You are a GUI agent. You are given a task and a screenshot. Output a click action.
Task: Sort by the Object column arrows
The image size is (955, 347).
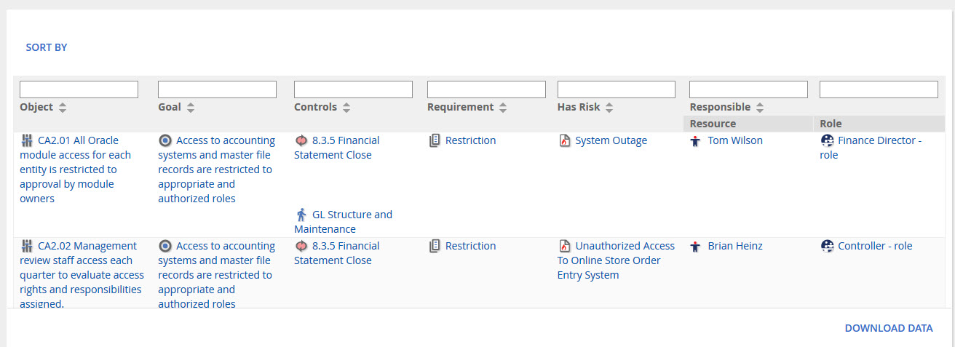click(x=63, y=108)
